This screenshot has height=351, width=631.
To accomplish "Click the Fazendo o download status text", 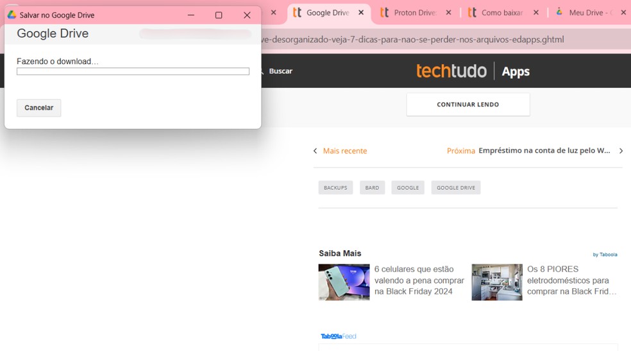I will click(x=57, y=61).
